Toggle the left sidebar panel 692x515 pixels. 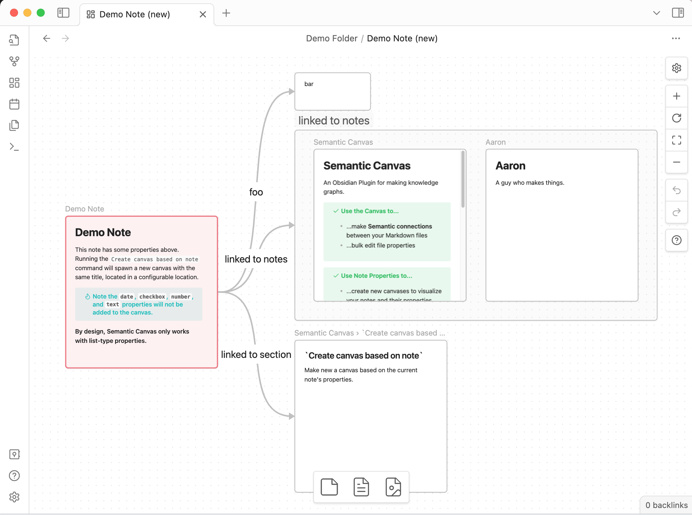pyautogui.click(x=63, y=13)
